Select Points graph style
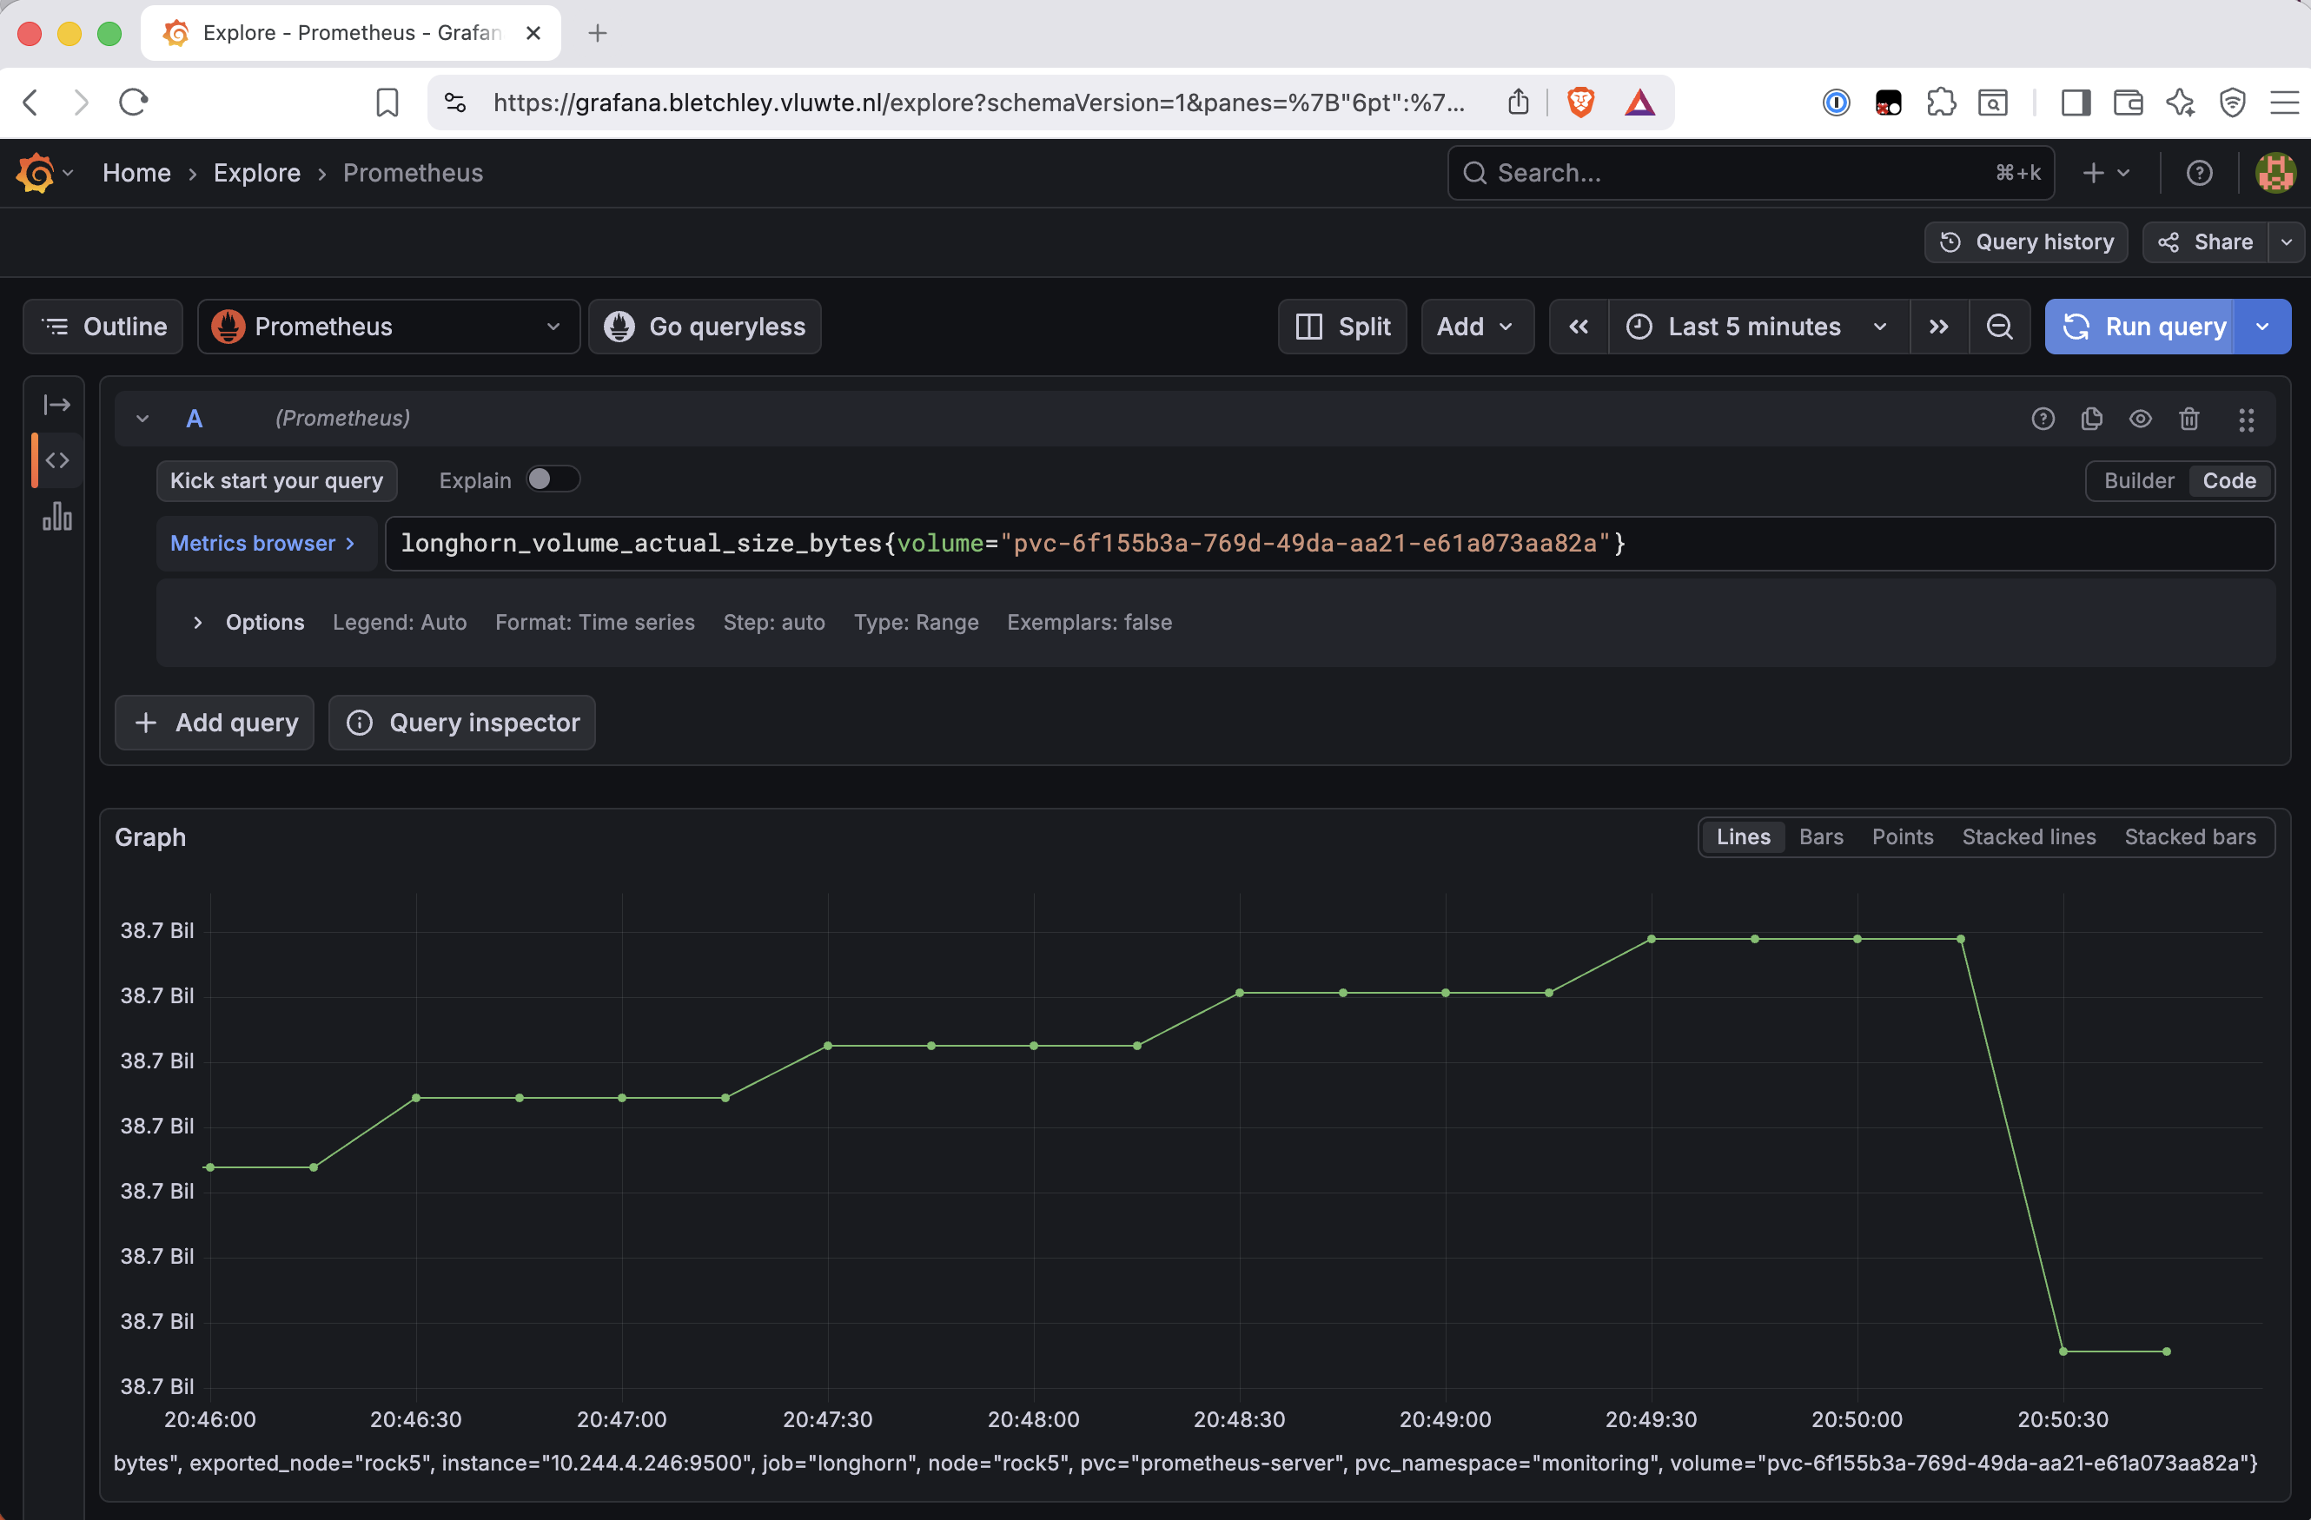 (x=1902, y=836)
